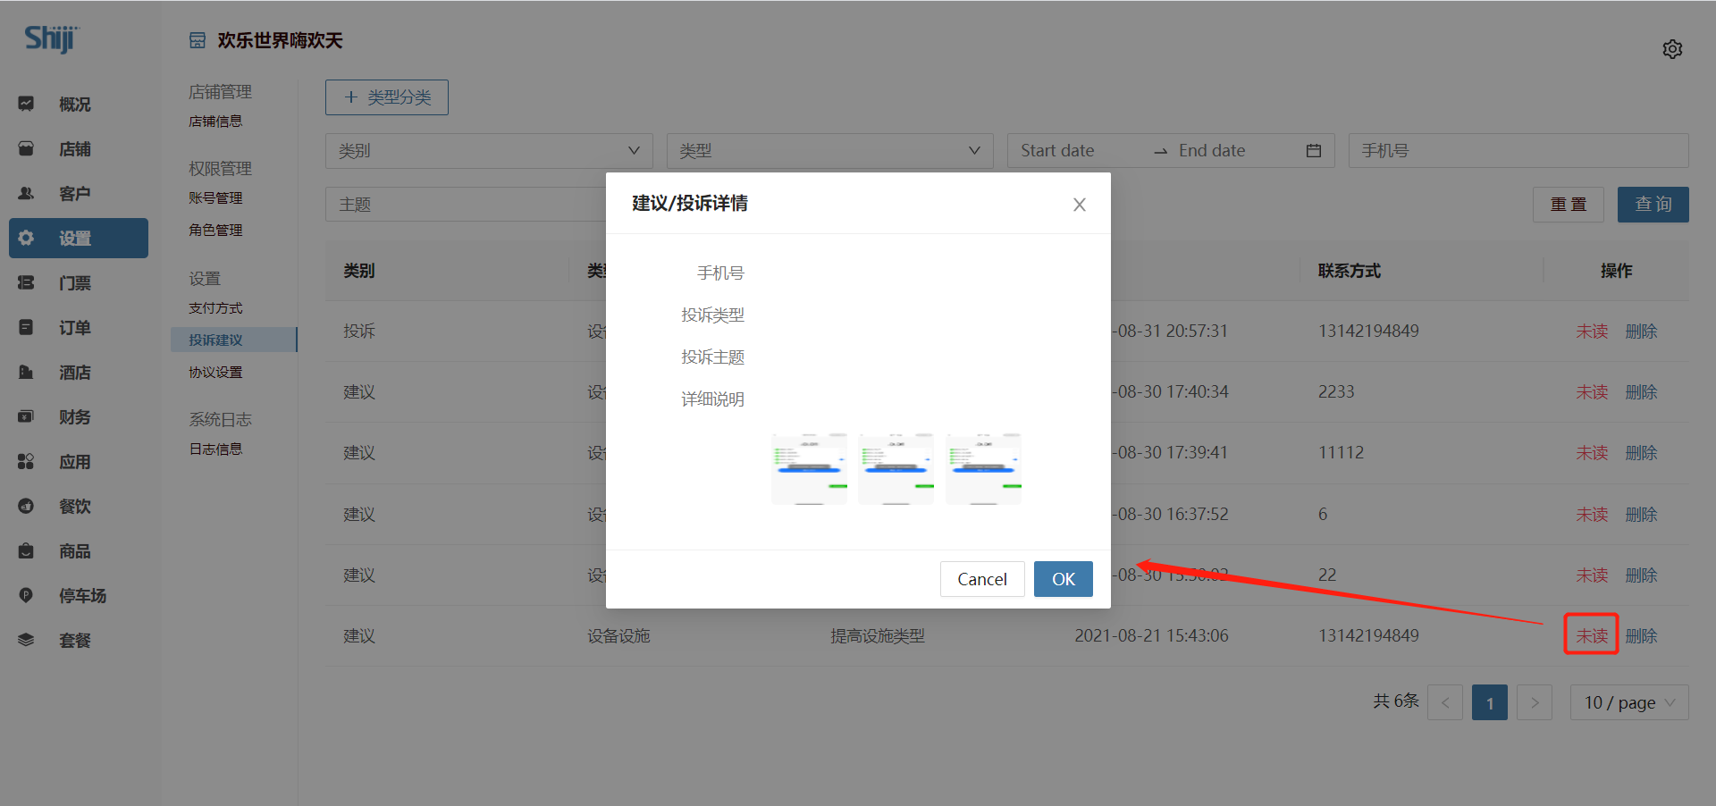This screenshot has height=806, width=1716.
Task: Click 未读 in the 17:40:34 row
Action: [x=1592, y=392]
